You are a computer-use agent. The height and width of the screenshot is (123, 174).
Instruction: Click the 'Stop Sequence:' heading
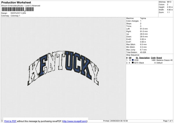[133, 55]
